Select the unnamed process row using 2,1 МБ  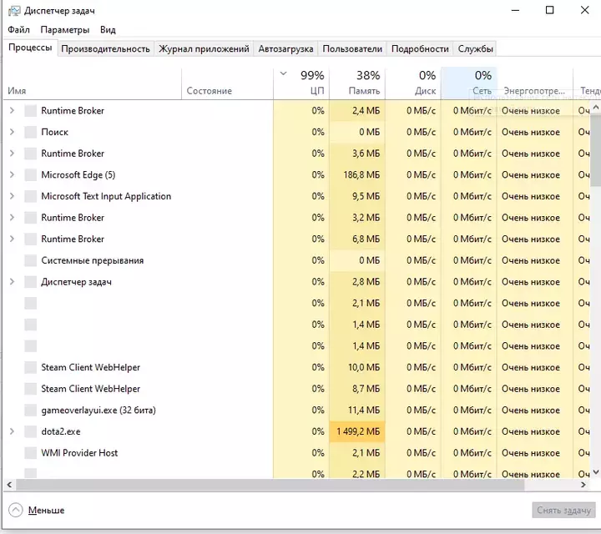pyautogui.click(x=296, y=304)
